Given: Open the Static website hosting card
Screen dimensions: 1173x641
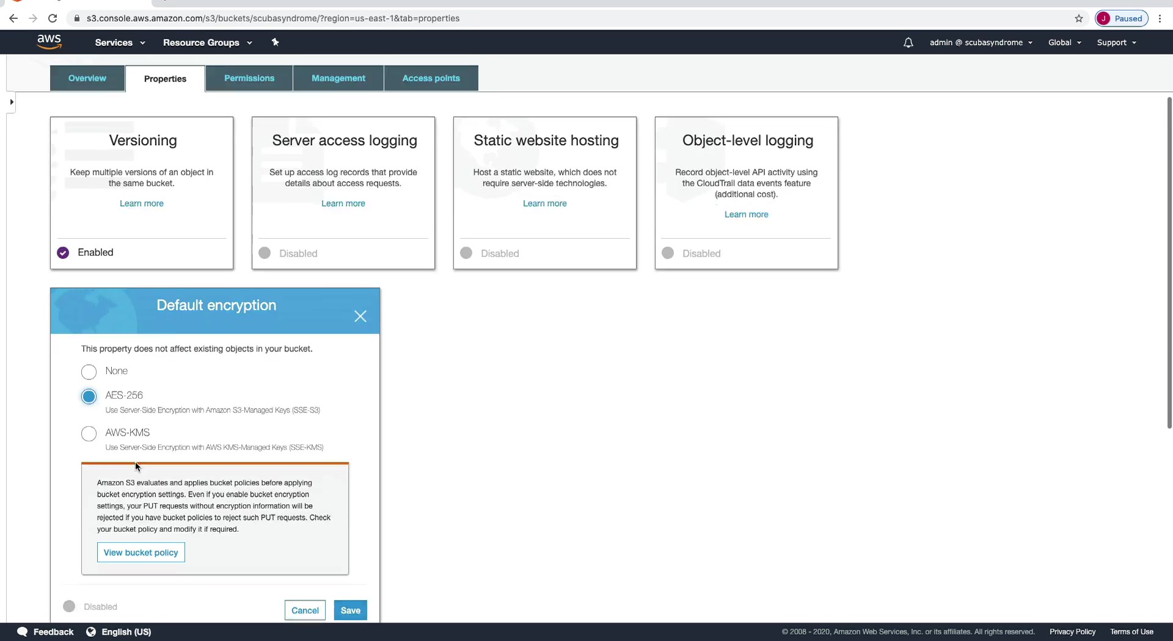Looking at the screenshot, I should click(545, 193).
